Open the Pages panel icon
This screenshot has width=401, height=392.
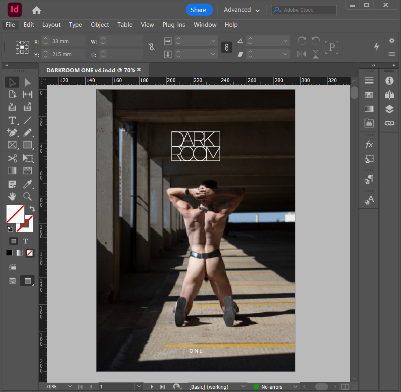(389, 95)
